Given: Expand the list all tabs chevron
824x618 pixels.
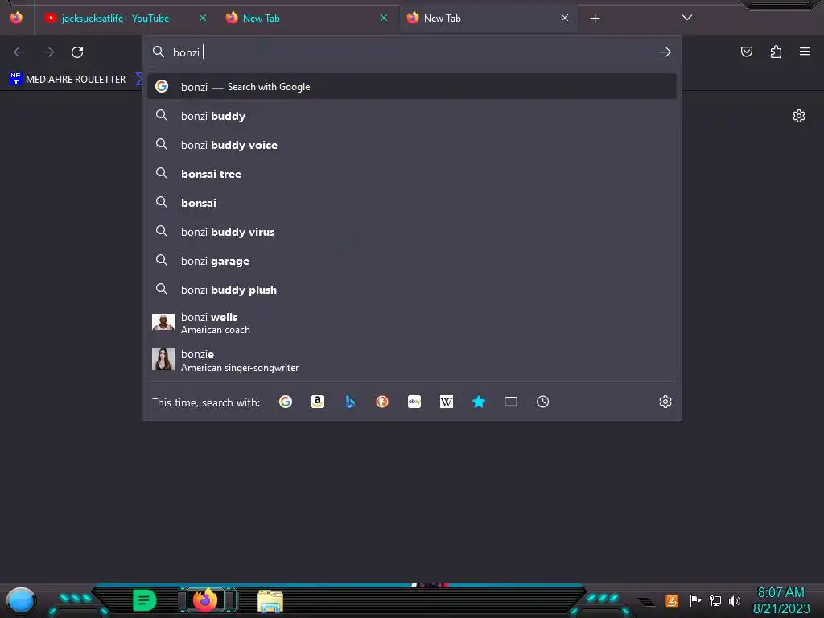Looking at the screenshot, I should 687,18.
